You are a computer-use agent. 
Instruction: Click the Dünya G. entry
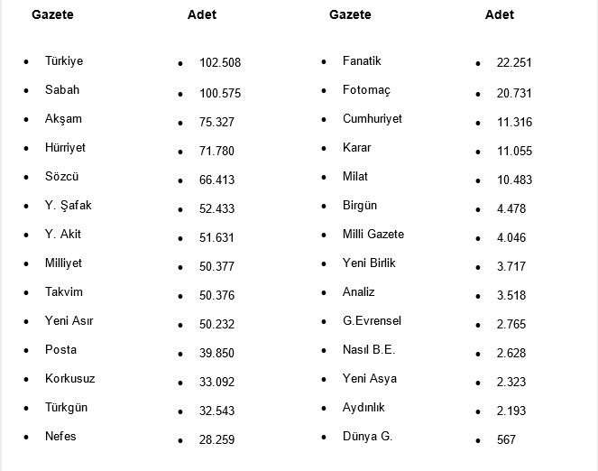click(367, 437)
